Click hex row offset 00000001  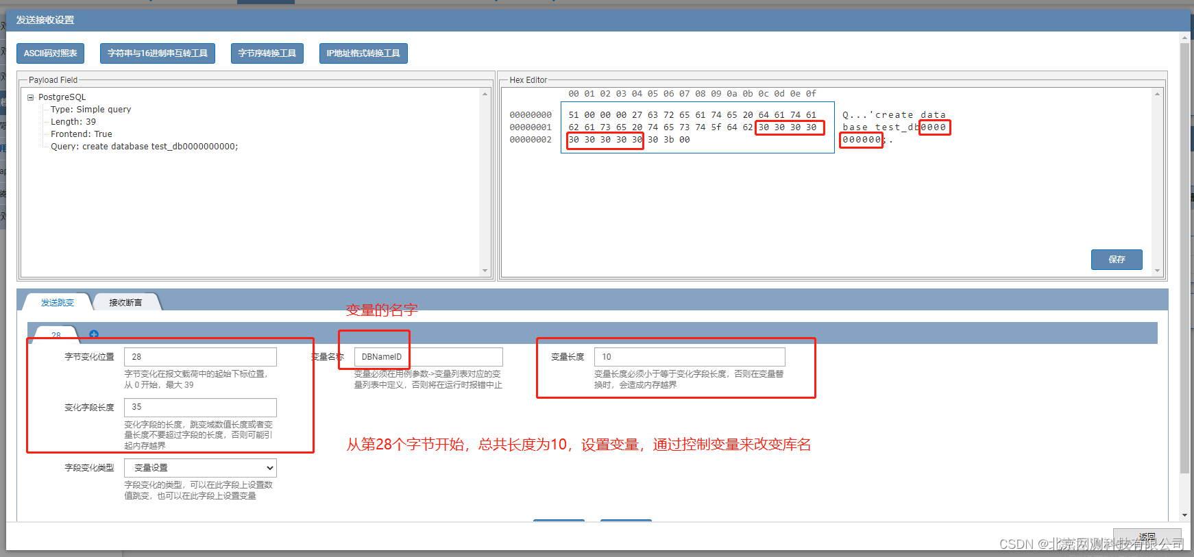pyautogui.click(x=531, y=127)
